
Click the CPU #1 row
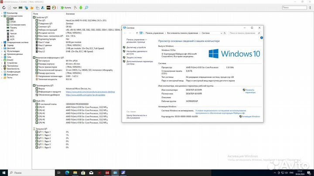72,107
